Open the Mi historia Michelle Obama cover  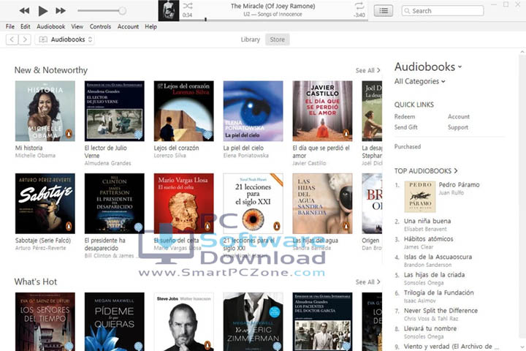tap(45, 111)
